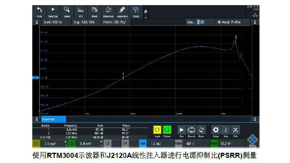This screenshot has width=290, height=163.
Task: Click the Phase label in bottom bar
Action: coord(179,143)
